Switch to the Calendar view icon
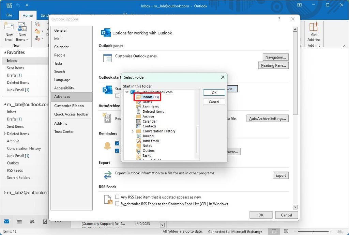The image size is (349, 235). coord(19,221)
